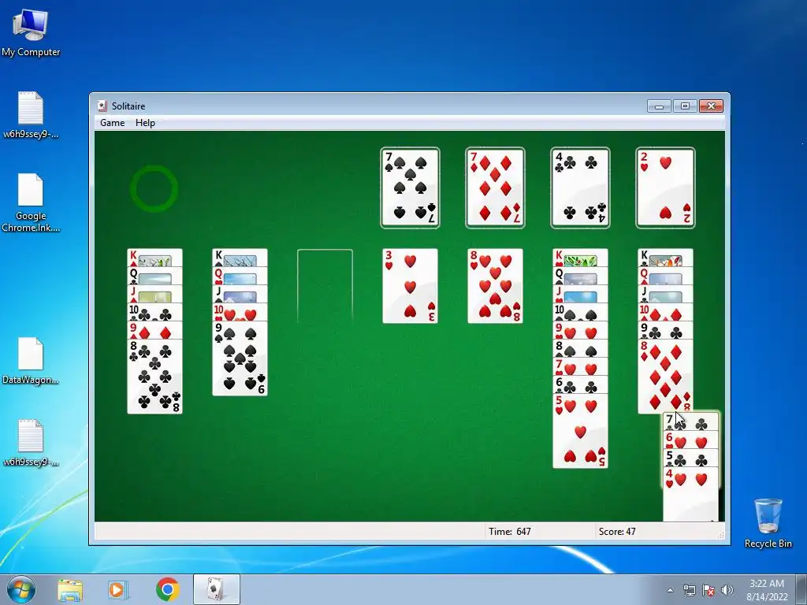Click the 6 of clubs in sixth column
This screenshot has width=807, height=605.
coord(580,384)
